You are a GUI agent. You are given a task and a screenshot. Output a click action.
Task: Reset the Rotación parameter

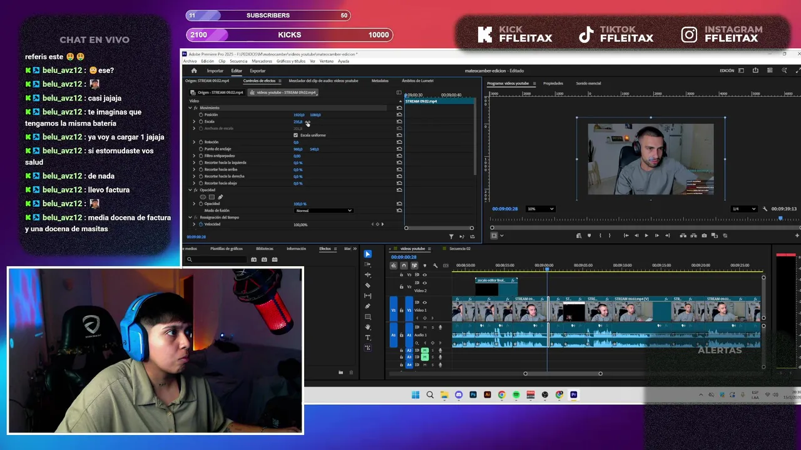pos(399,142)
